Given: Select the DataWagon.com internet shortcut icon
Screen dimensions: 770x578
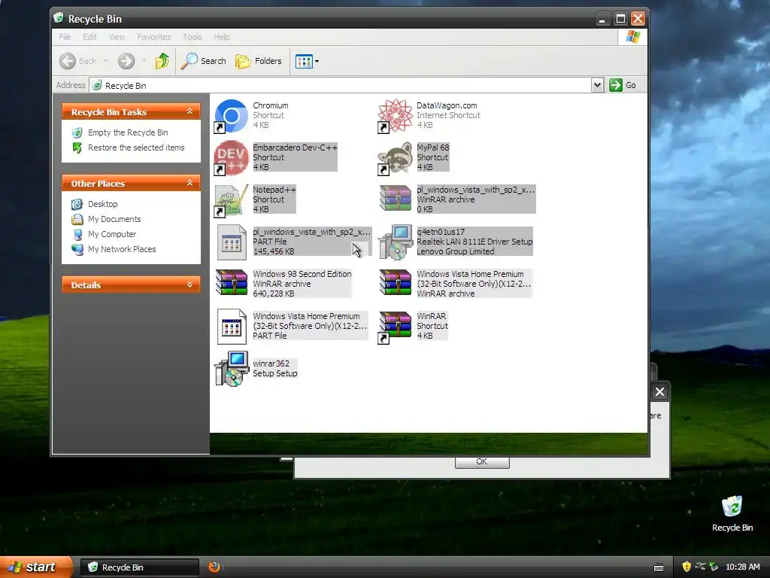Looking at the screenshot, I should (x=396, y=116).
